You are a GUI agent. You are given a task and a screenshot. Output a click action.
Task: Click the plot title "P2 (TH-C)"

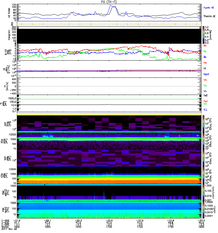(109, 2)
